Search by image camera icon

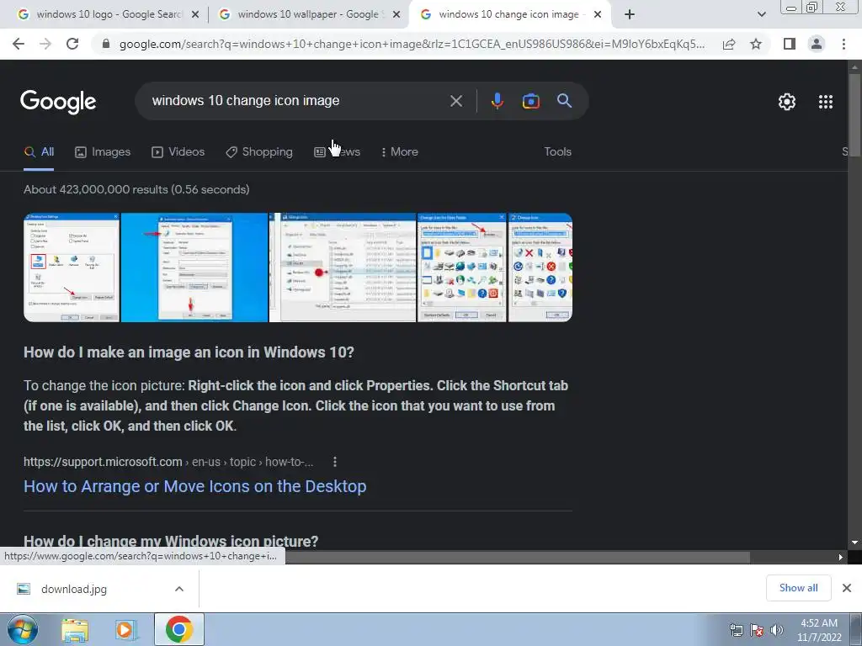click(x=530, y=101)
